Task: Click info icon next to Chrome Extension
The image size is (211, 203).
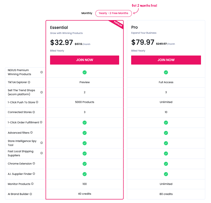Action: 34,164
